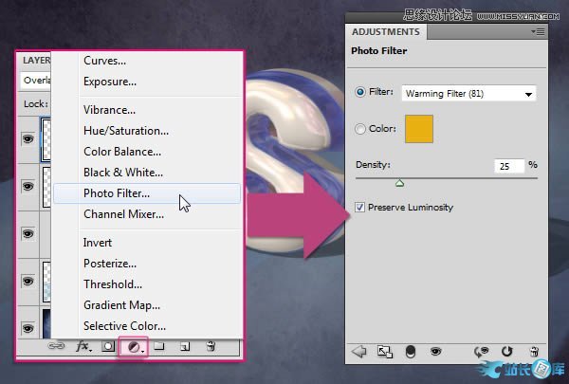Choose Hue/Saturation... from the menu
The height and width of the screenshot is (384, 569).
tap(126, 131)
